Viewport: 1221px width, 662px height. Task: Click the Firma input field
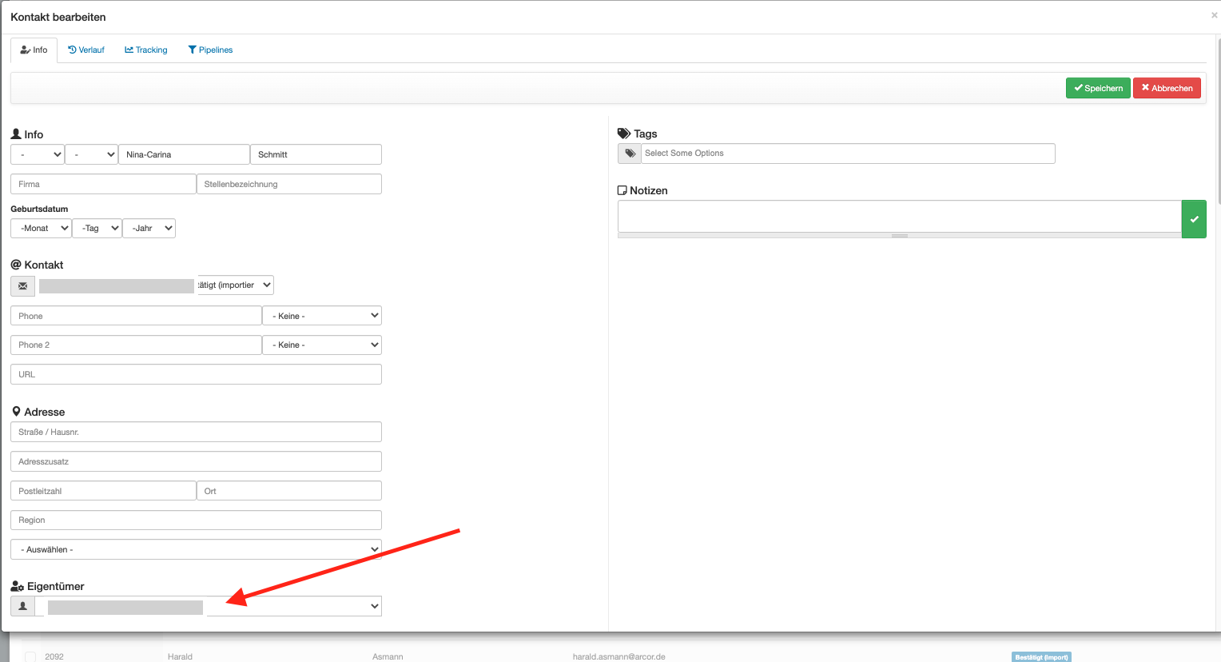pos(103,184)
